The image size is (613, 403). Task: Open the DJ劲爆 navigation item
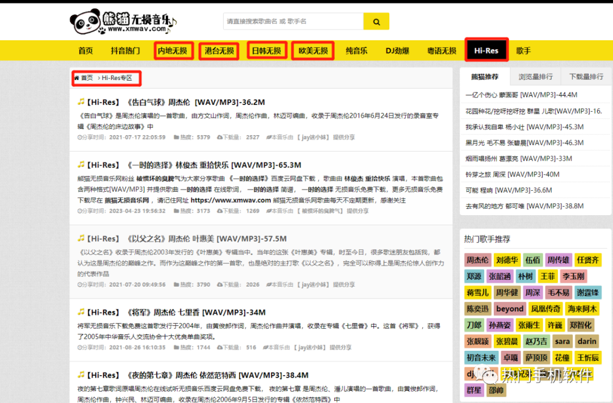tap(397, 51)
